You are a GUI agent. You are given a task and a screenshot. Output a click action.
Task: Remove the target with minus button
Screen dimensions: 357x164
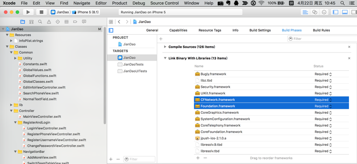[118, 159]
